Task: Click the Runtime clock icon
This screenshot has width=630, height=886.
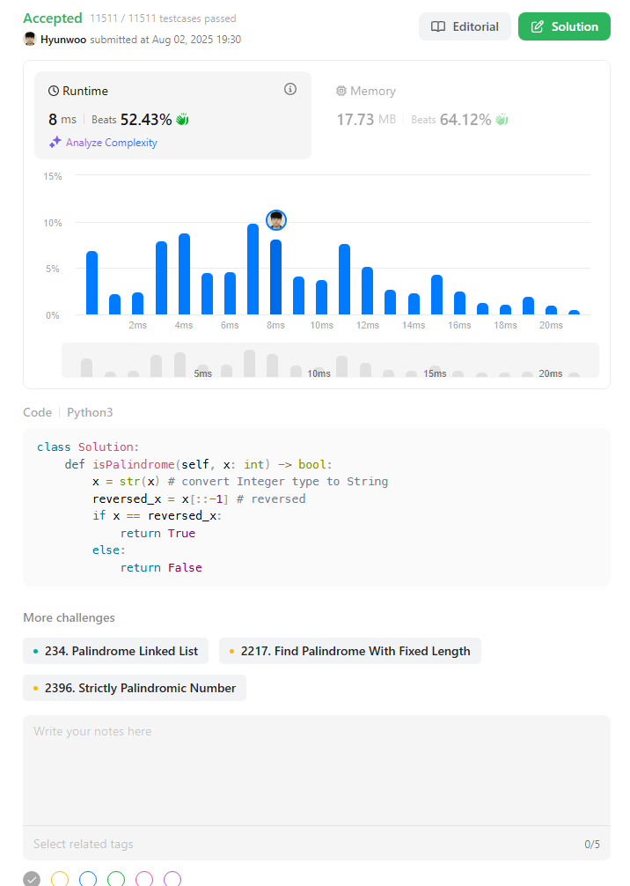Action: click(x=54, y=91)
